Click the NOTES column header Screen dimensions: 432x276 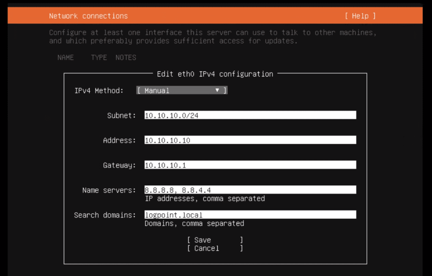pos(126,57)
